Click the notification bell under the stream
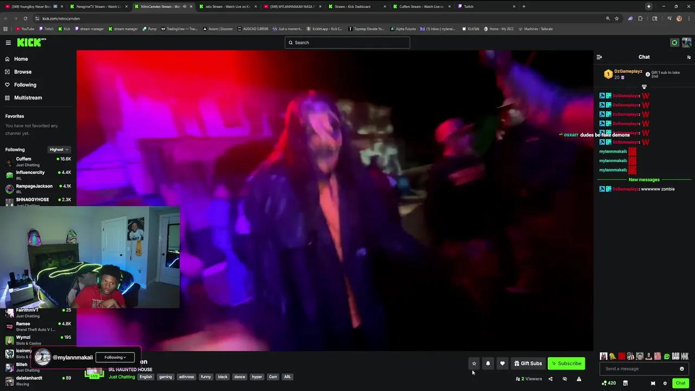This screenshot has height=391, width=695. 488,363
